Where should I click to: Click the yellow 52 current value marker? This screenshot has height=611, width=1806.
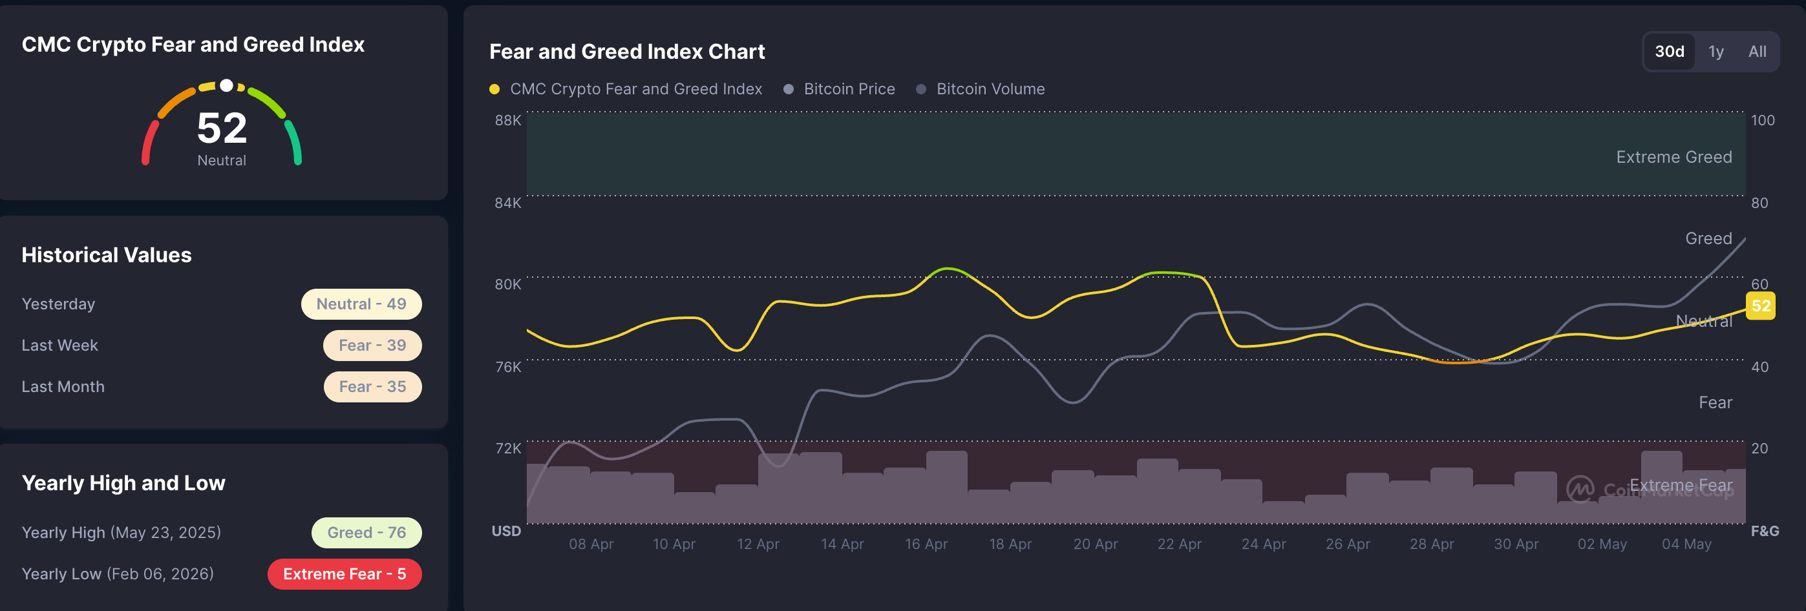coord(1760,305)
